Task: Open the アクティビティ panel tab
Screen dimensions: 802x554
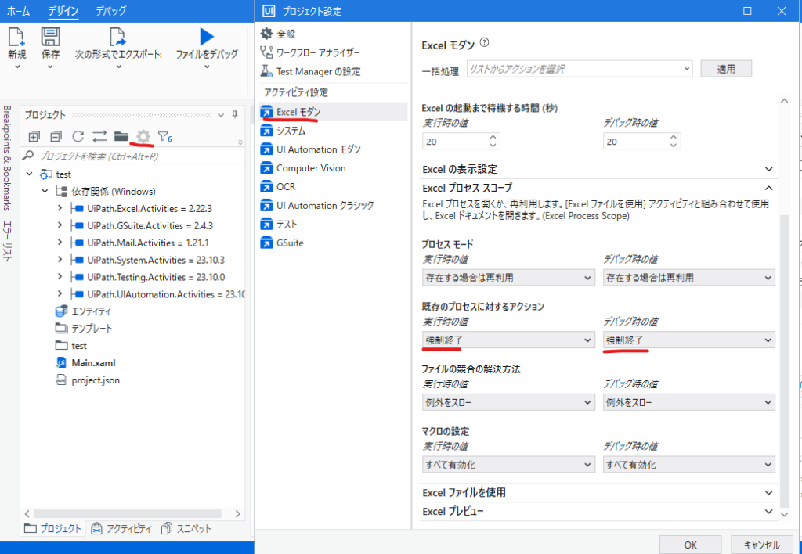Action: point(121,528)
